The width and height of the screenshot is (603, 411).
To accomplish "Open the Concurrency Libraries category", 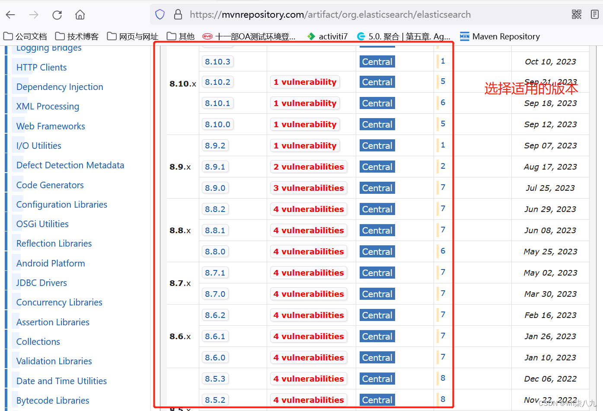I will pyautogui.click(x=59, y=302).
